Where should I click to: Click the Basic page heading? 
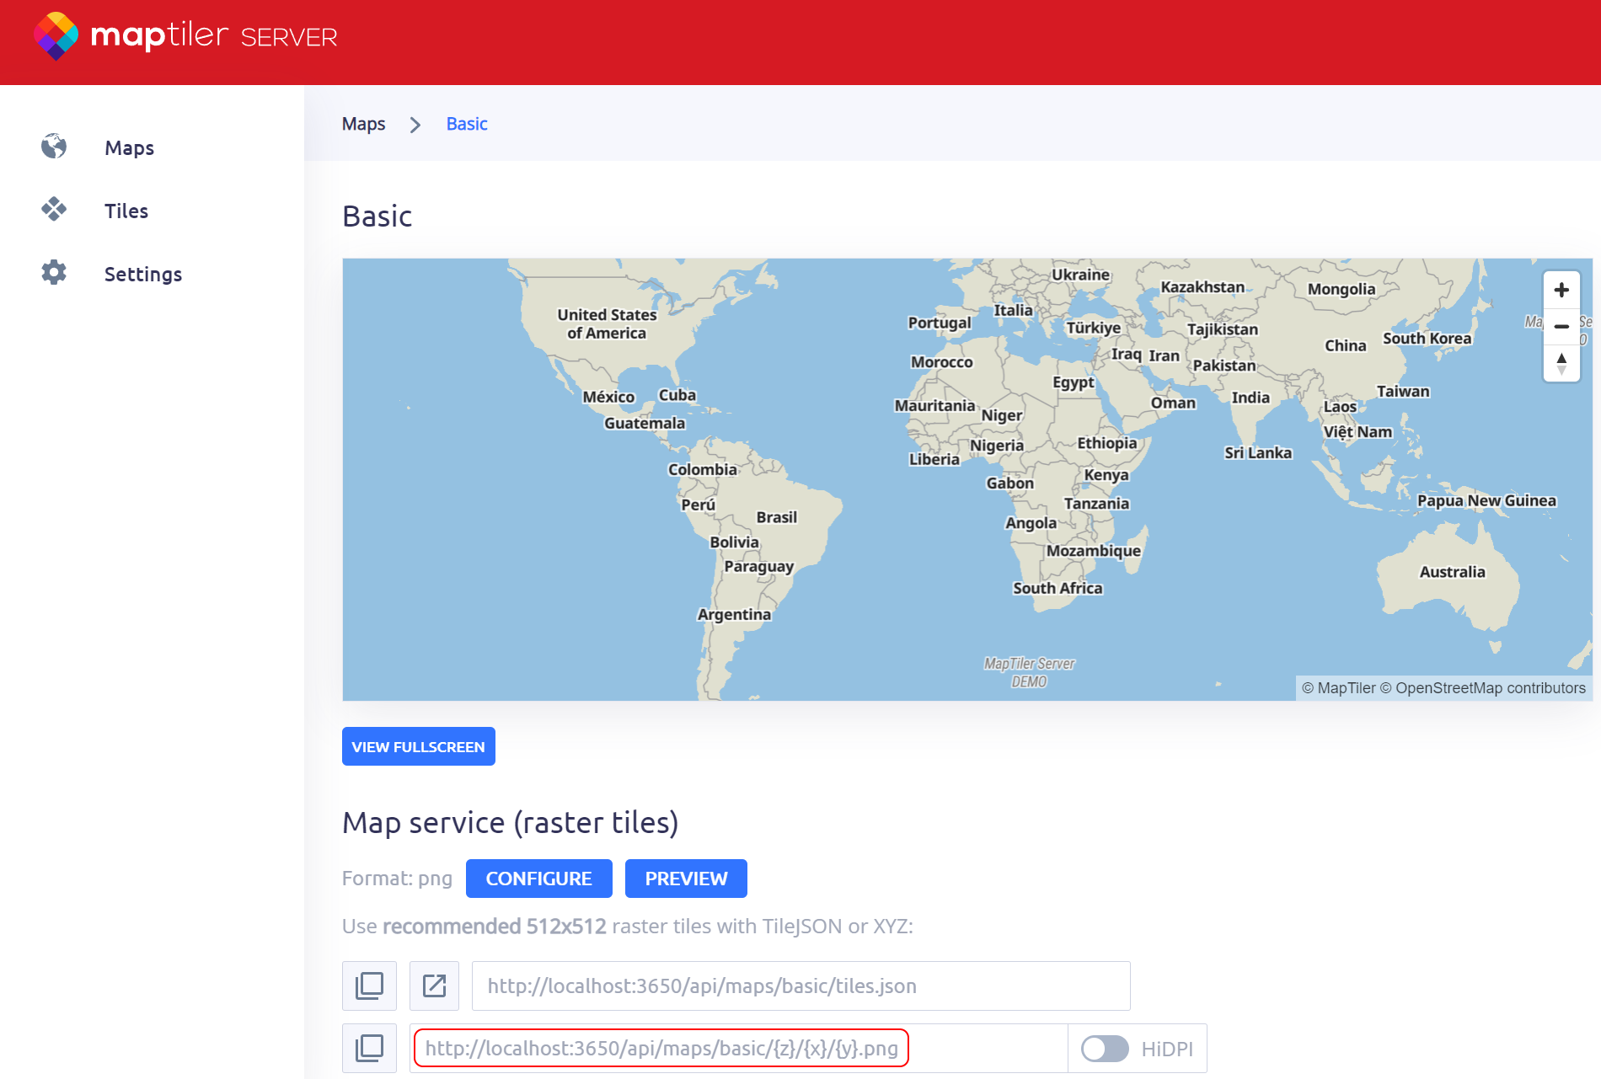pyautogui.click(x=377, y=216)
